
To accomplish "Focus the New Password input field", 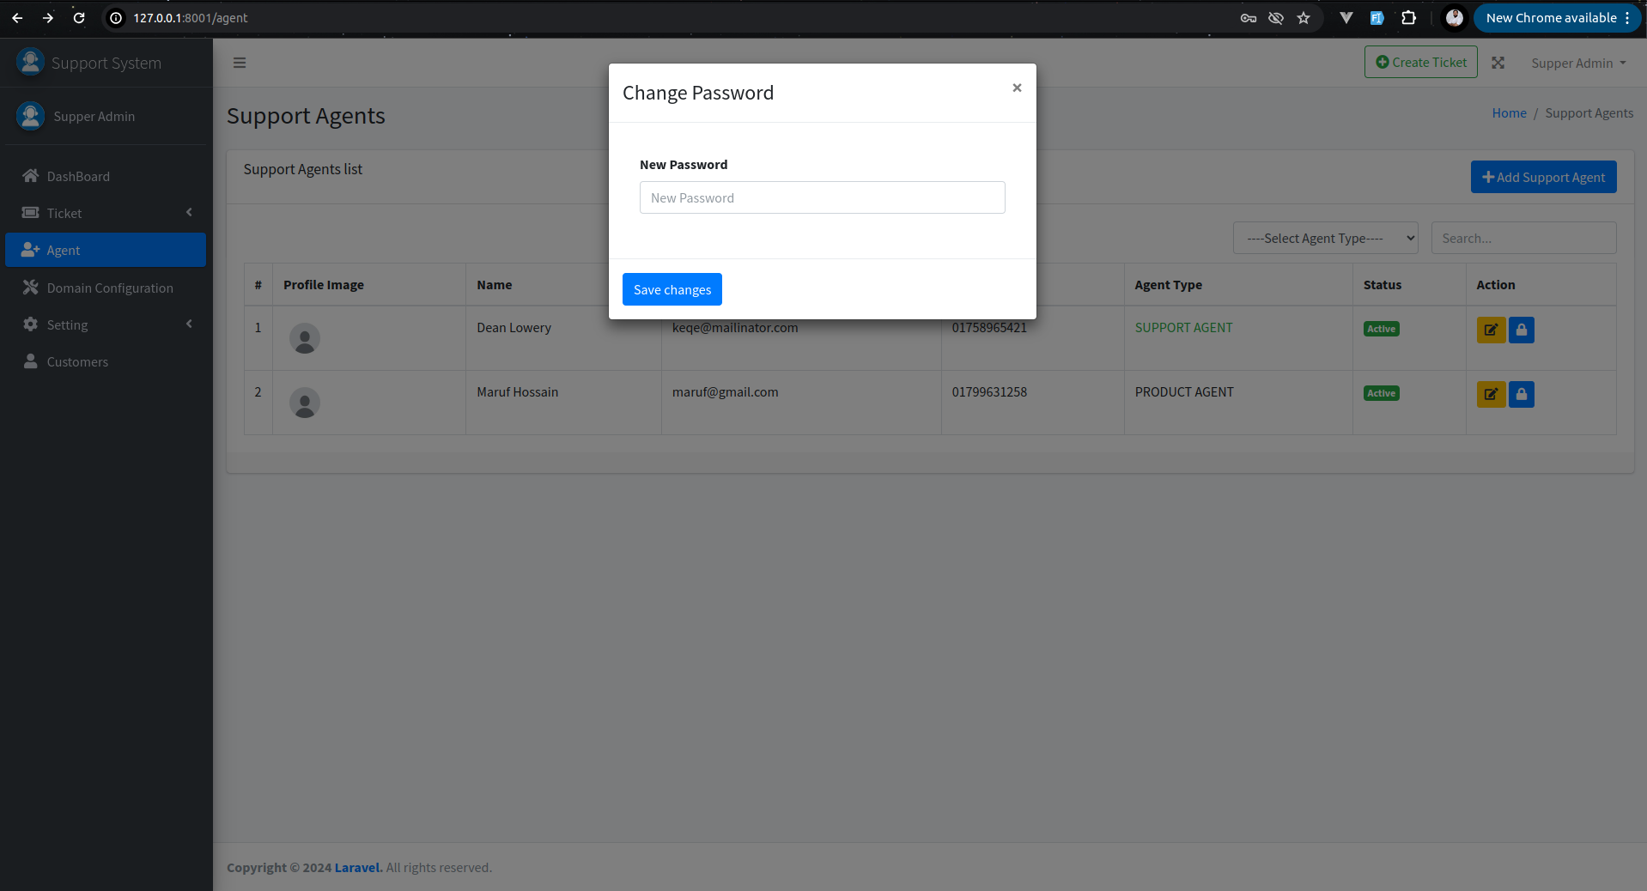I will click(x=822, y=198).
